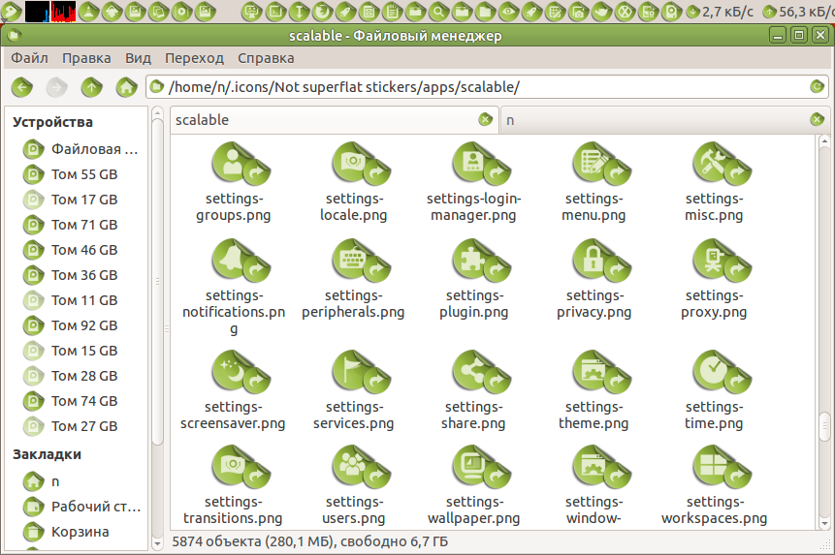
Task: Close the scalable tab
Action: click(485, 119)
